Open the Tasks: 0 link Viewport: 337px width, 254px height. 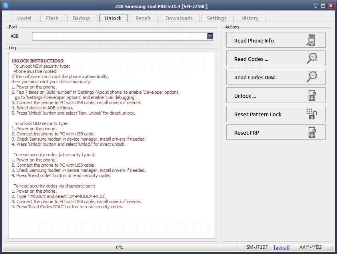coord(281,247)
